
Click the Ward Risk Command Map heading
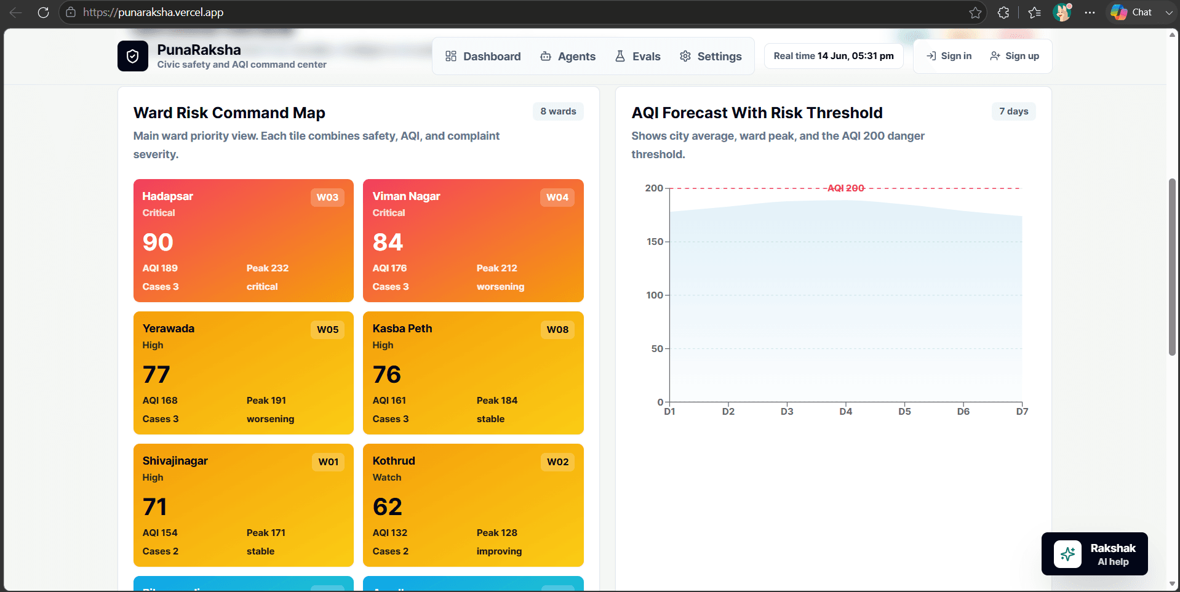(x=229, y=113)
